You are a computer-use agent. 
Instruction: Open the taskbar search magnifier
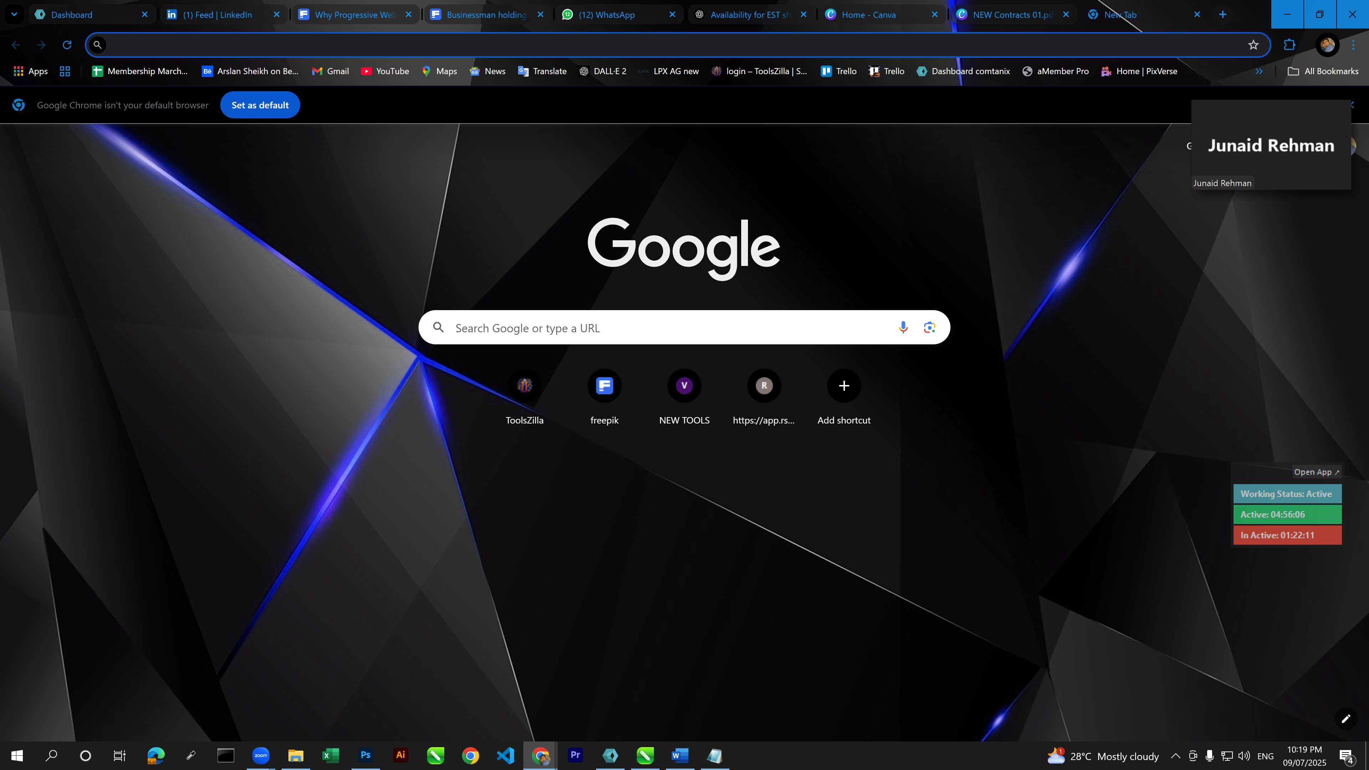pyautogui.click(x=51, y=755)
